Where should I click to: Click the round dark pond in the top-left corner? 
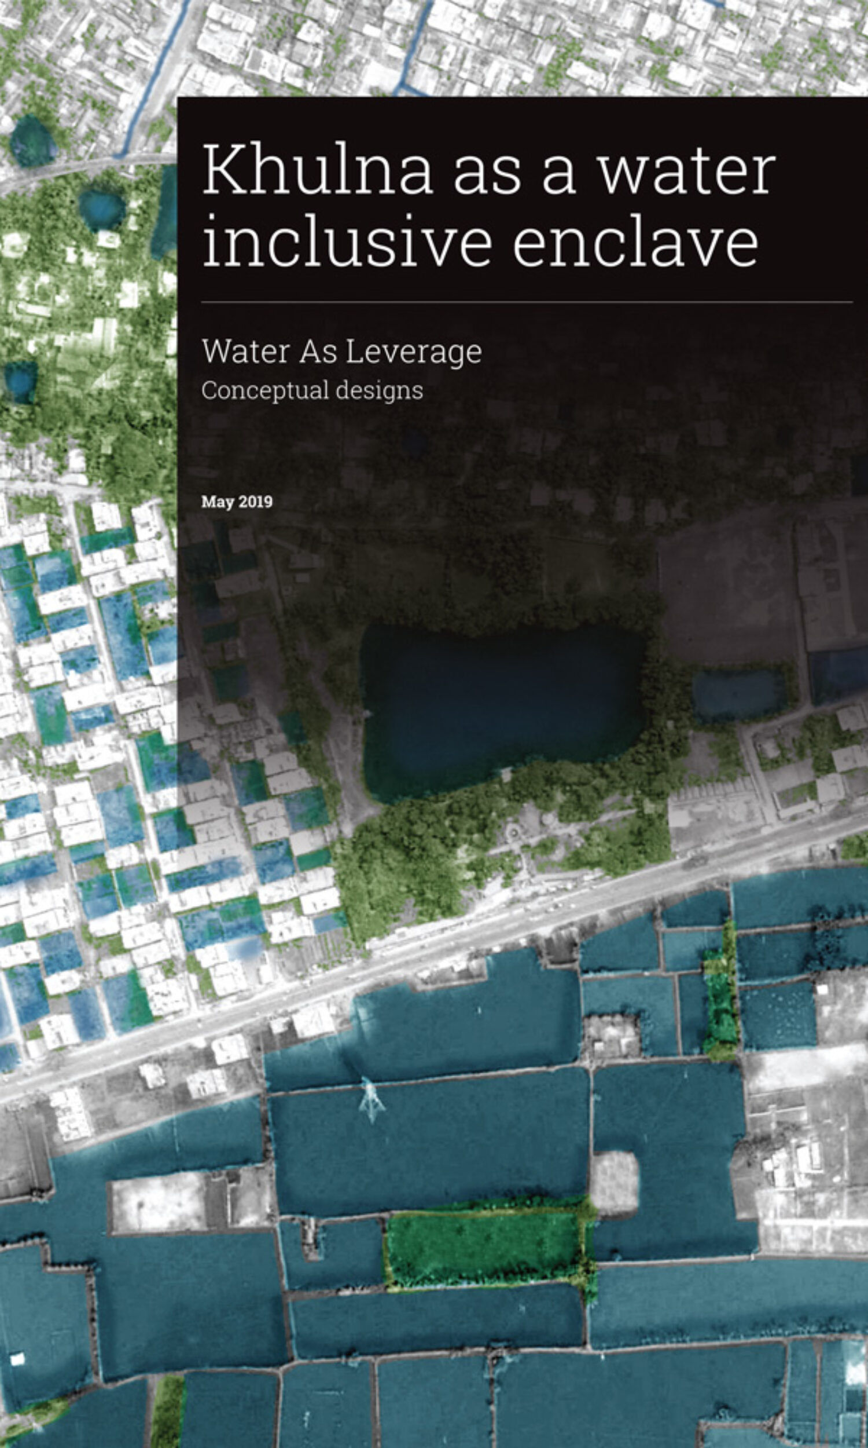coord(32,141)
